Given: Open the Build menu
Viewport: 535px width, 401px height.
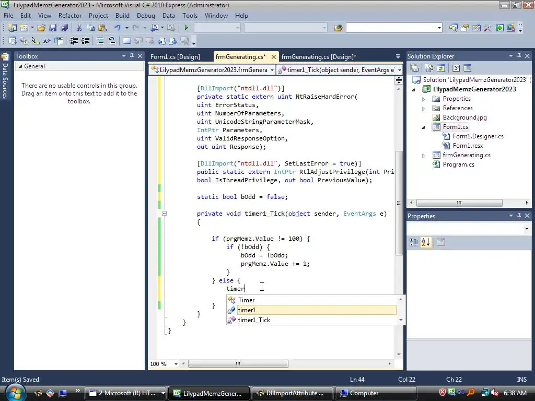Looking at the screenshot, I should tap(122, 16).
